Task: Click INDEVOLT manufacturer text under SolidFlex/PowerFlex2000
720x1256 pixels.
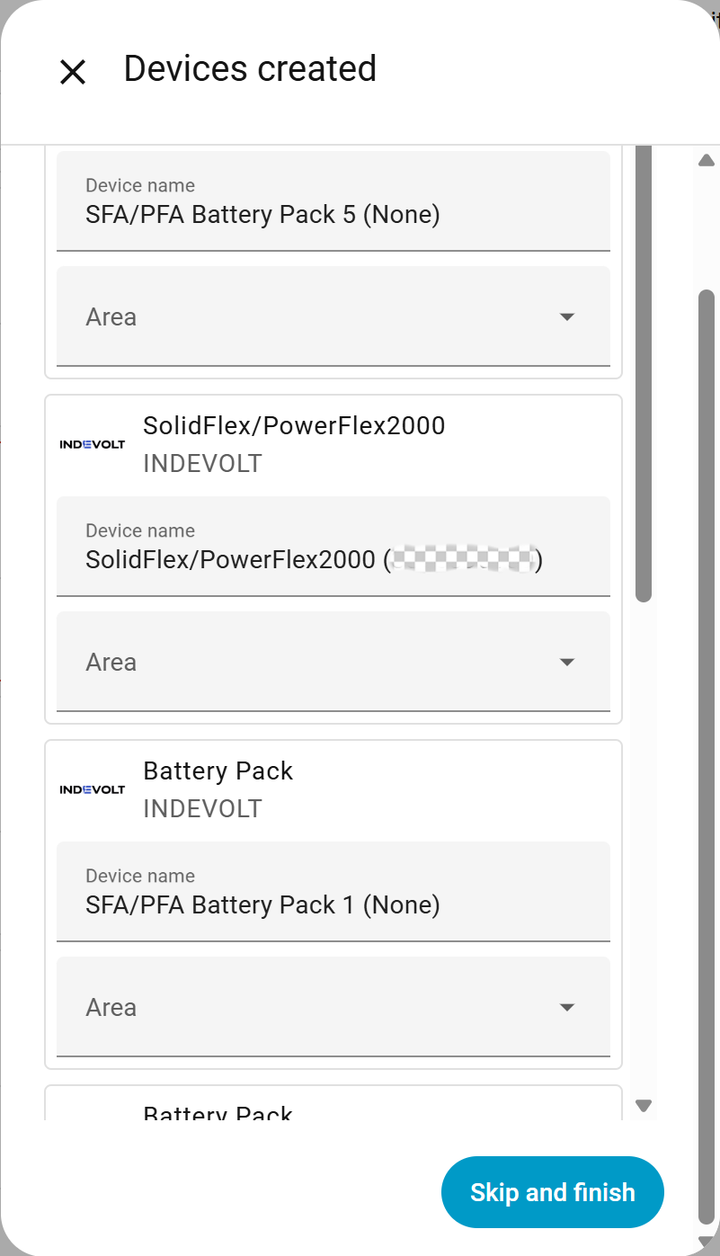Action: coord(202,464)
